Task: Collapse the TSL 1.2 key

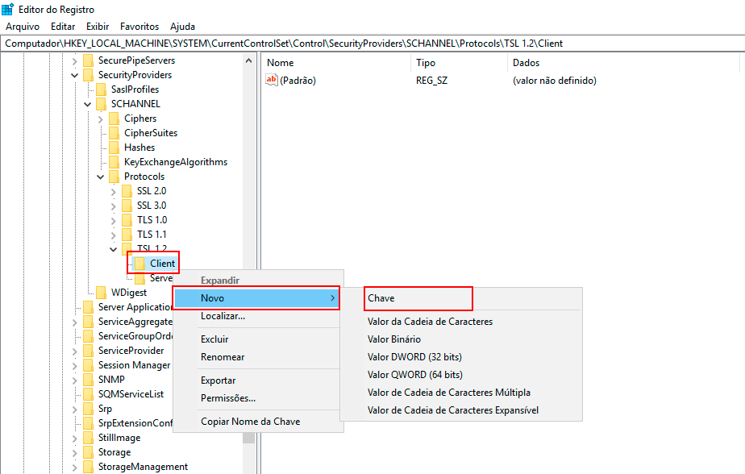Action: click(x=113, y=249)
